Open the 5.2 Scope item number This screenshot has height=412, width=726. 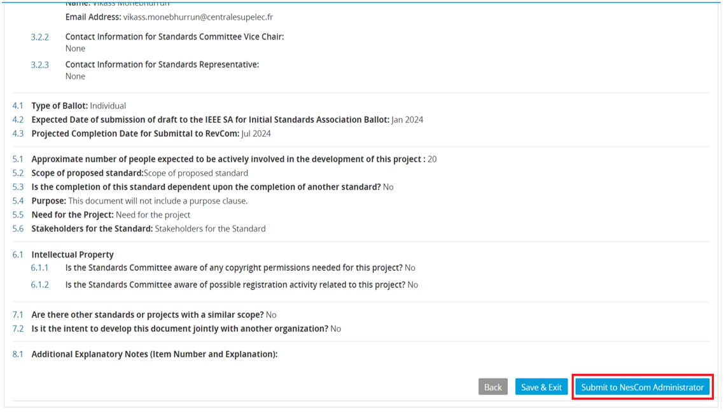point(18,173)
